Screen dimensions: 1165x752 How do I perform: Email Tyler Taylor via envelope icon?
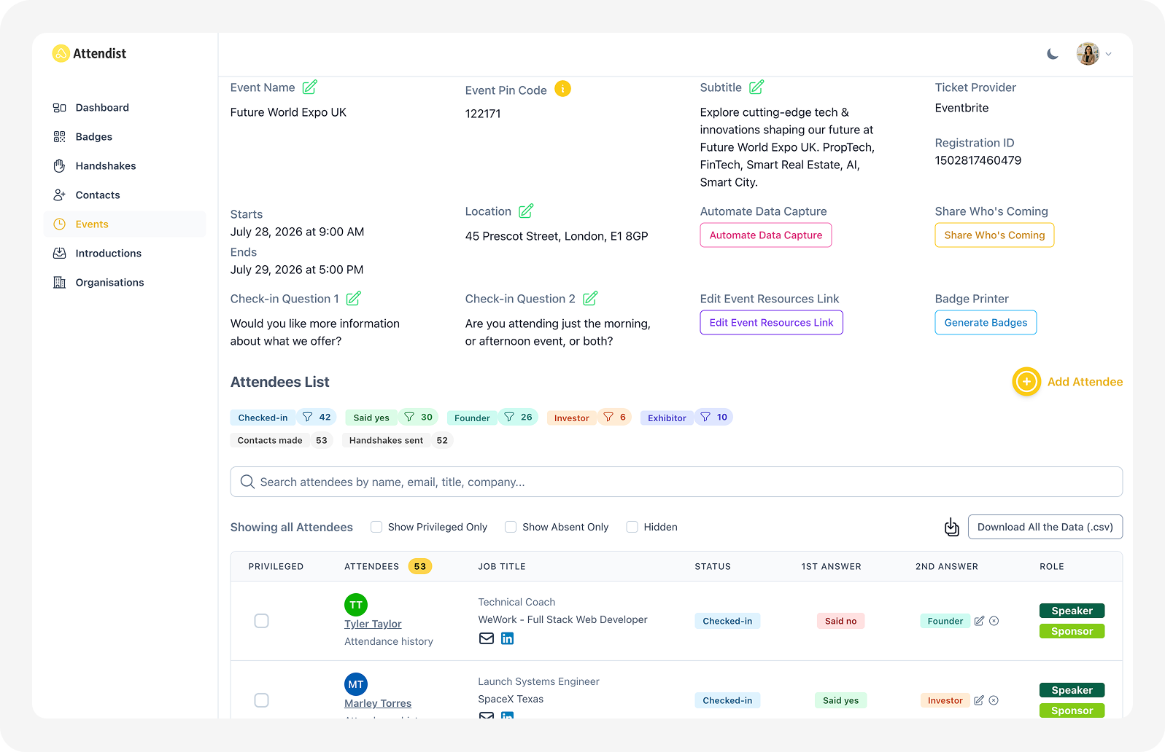click(487, 638)
